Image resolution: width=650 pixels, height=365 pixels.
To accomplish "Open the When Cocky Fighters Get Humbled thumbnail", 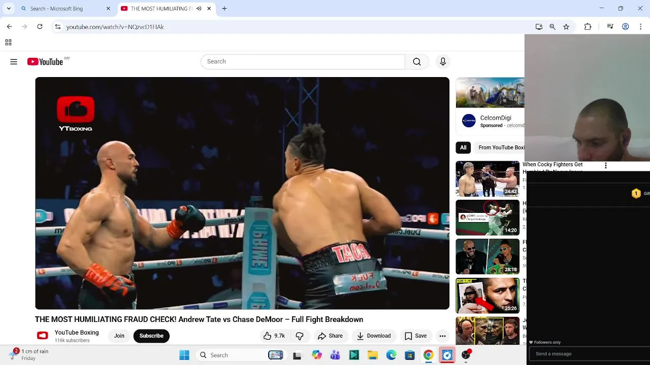I will pyautogui.click(x=487, y=178).
